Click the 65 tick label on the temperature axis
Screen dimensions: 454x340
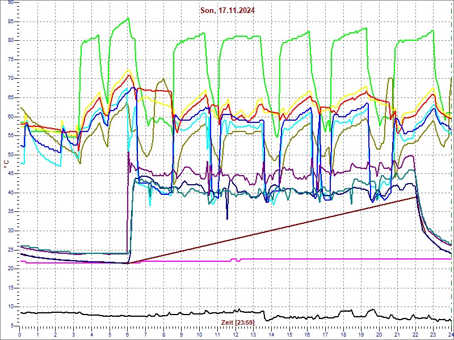pyautogui.click(x=11, y=97)
